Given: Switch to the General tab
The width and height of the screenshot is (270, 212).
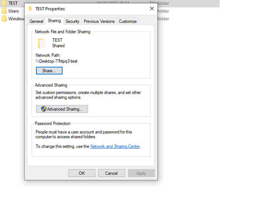Looking at the screenshot, I should coord(36,21).
